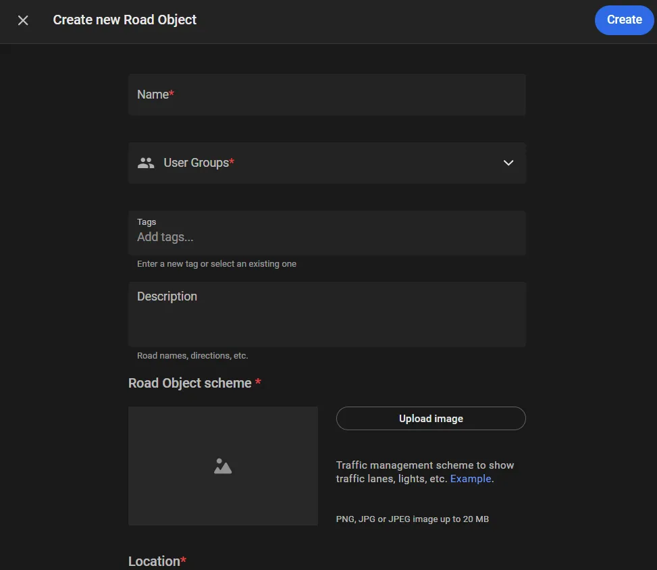This screenshot has width=657, height=570.
Task: Click the Tags label
Action: [x=147, y=222]
